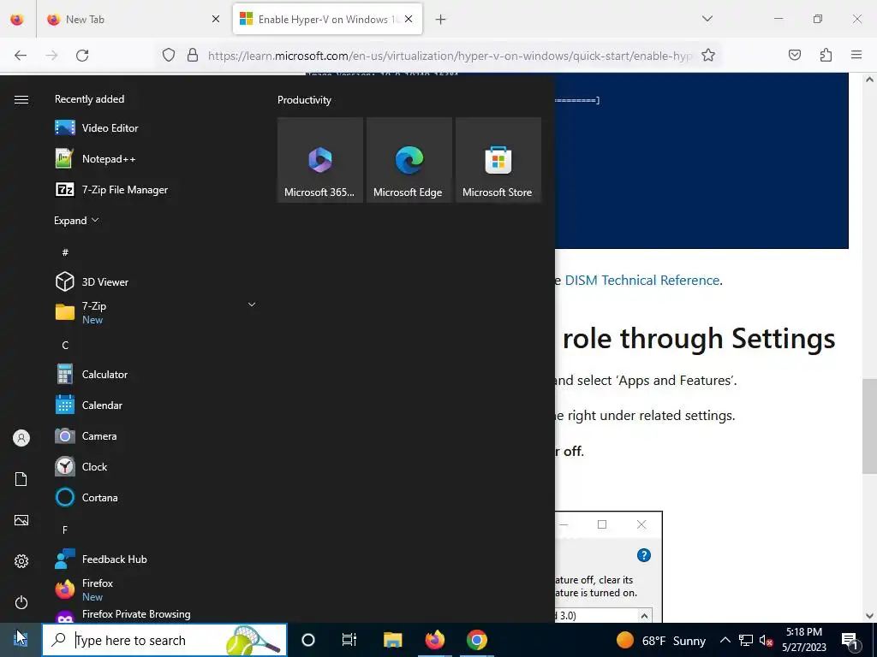Open Clock app
The image size is (877, 657).
[154, 466]
